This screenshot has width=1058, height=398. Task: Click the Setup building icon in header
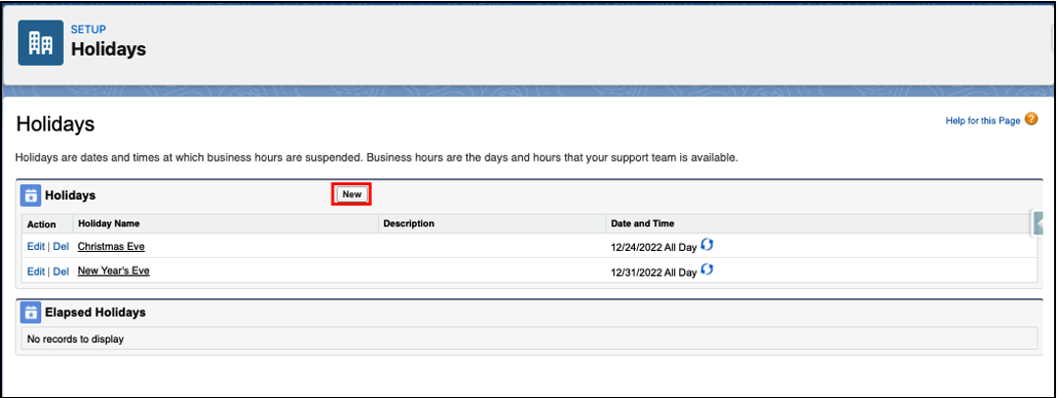click(40, 42)
